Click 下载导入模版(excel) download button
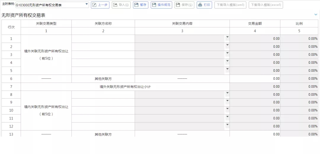320x154 pixels. pos(266,5)
